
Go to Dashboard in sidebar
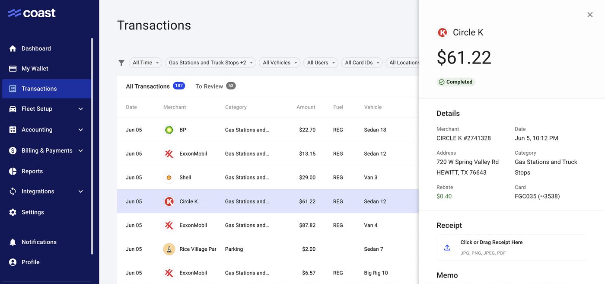(47, 48)
